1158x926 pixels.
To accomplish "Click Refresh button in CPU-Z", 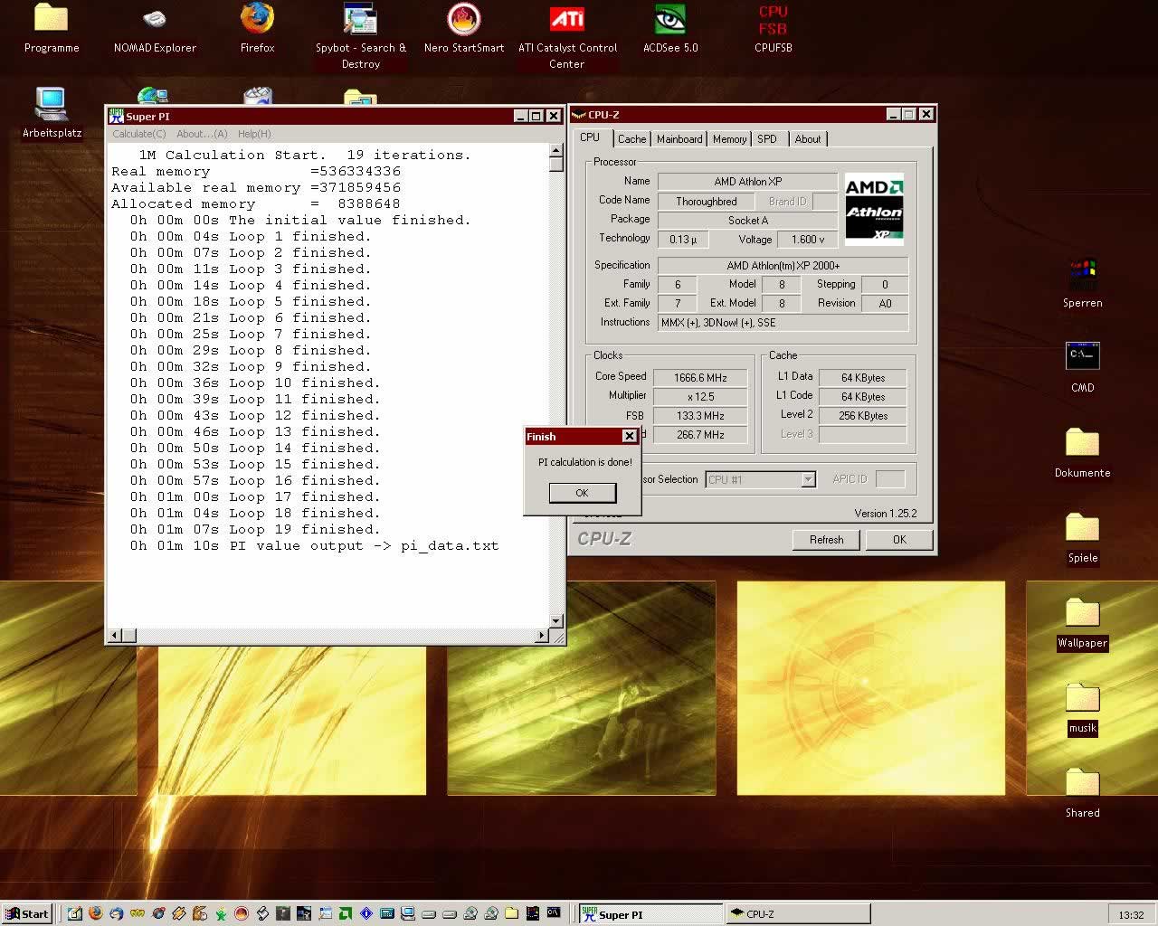I will click(826, 540).
